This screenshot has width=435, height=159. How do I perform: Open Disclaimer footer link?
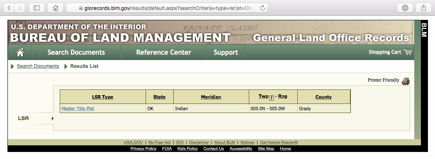point(199,142)
